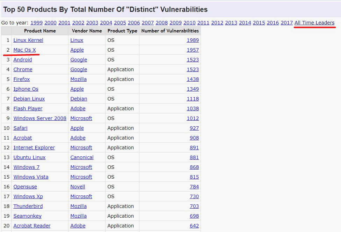
Task: Open the Novell vendor link
Action: click(78, 187)
